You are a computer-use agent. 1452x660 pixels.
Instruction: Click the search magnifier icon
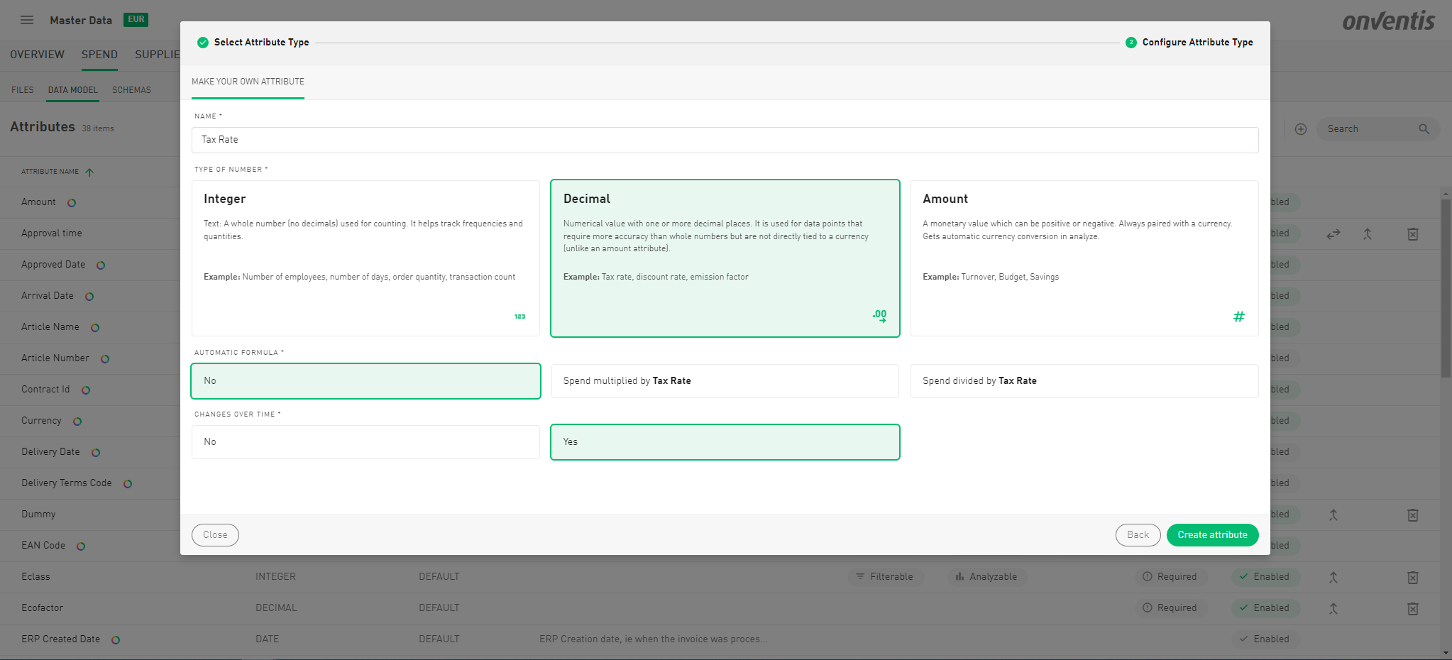tap(1424, 129)
